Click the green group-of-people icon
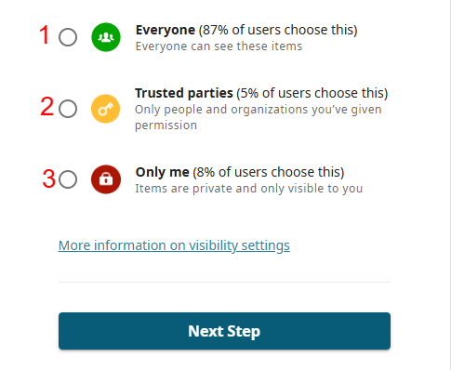 click(x=106, y=37)
